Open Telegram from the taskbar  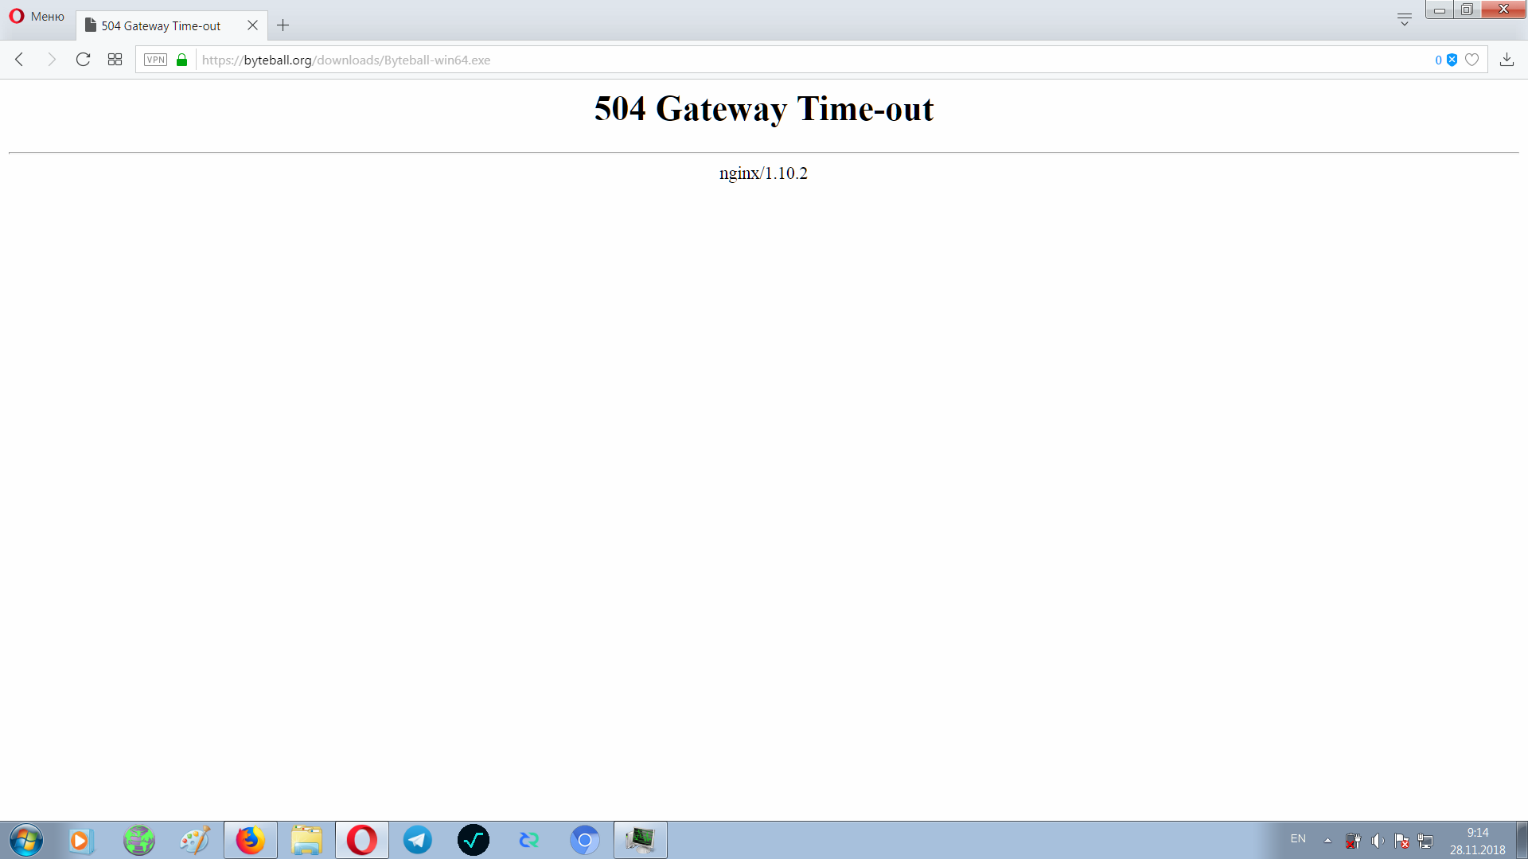coord(418,840)
